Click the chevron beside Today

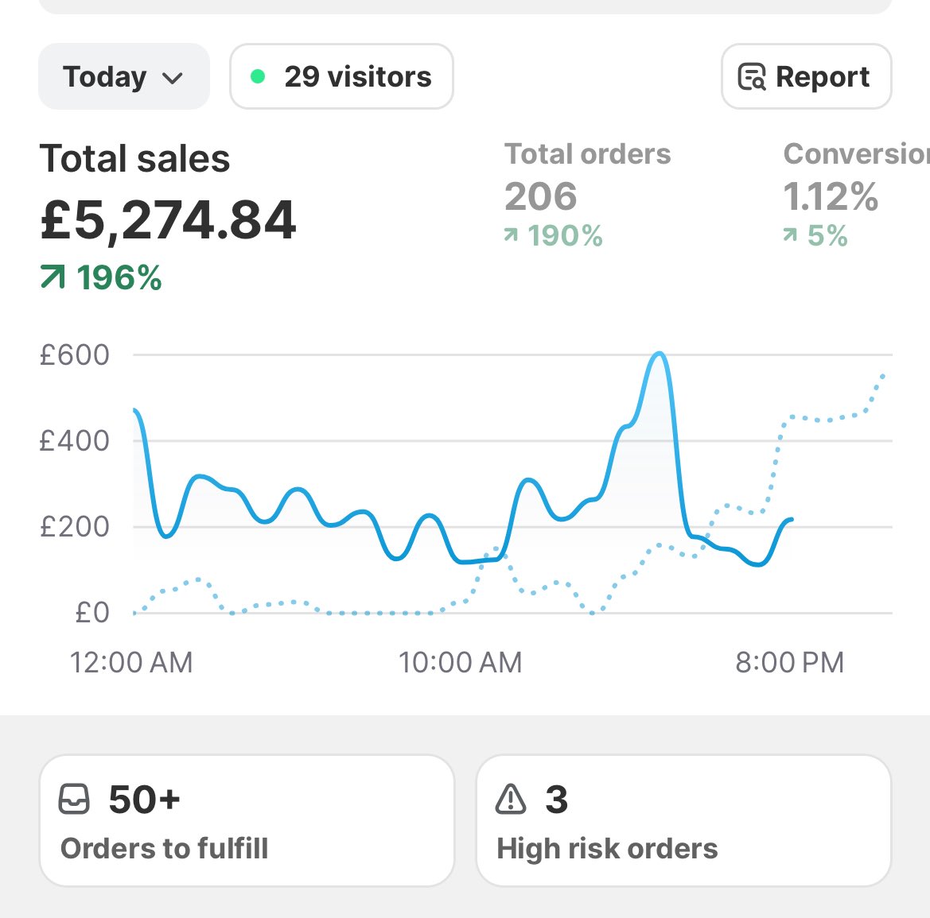pyautogui.click(x=173, y=78)
